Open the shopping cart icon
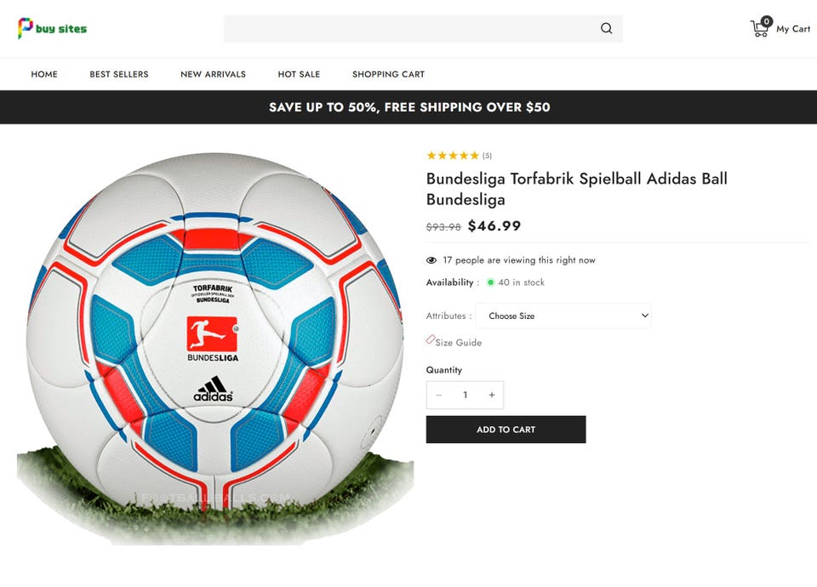The width and height of the screenshot is (817, 587). tap(760, 28)
